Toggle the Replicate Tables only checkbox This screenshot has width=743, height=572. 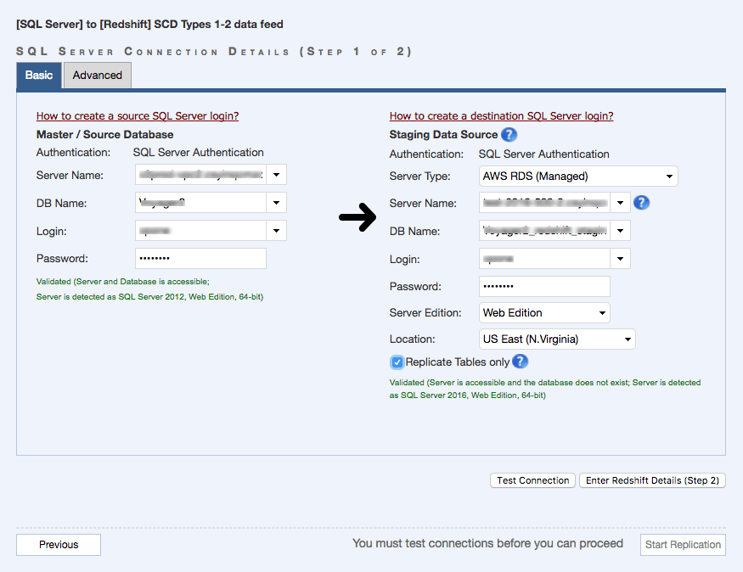(x=397, y=362)
